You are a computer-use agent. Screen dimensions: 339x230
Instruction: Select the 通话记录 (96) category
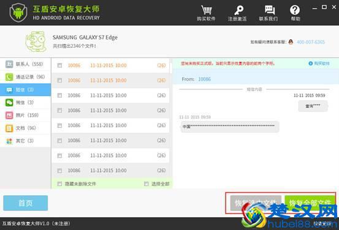[26, 77]
